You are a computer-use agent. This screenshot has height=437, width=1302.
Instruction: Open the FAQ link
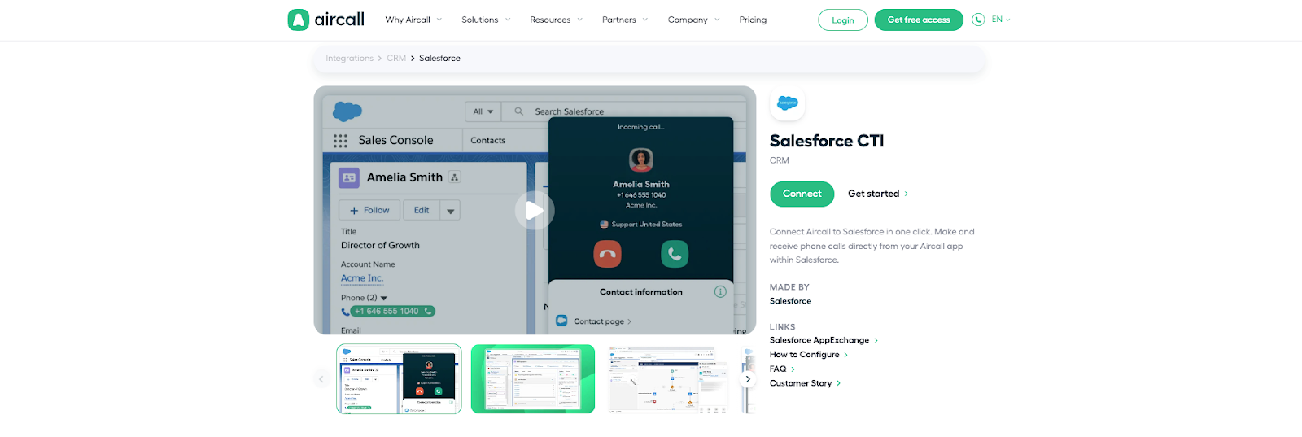click(782, 369)
